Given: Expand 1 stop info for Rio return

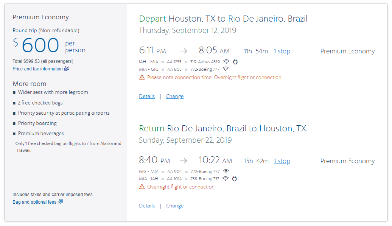Looking at the screenshot, I should 282,161.
